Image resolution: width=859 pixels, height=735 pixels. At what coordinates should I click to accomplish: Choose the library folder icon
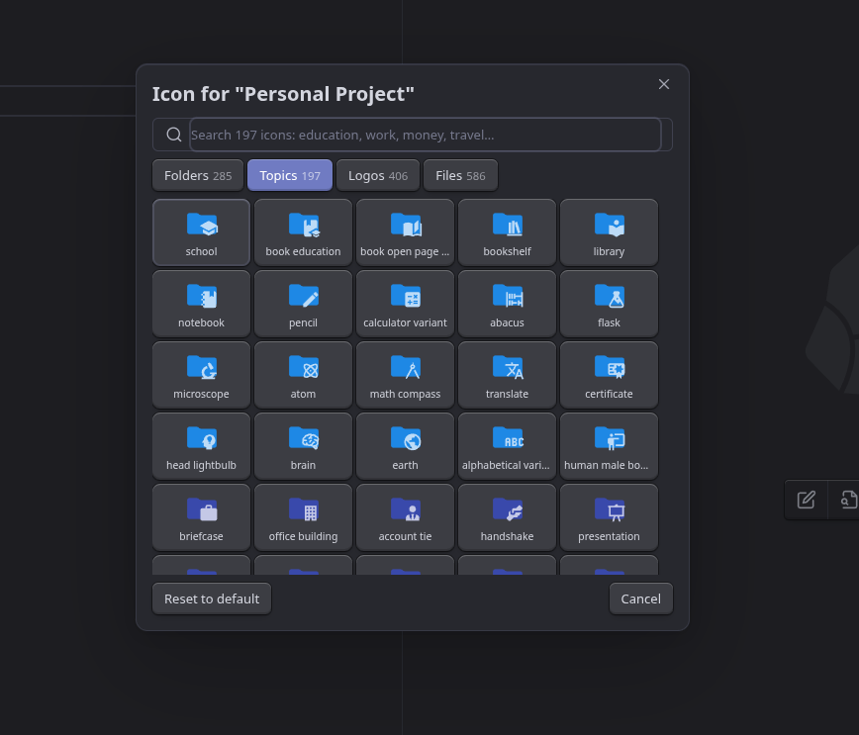click(x=609, y=232)
